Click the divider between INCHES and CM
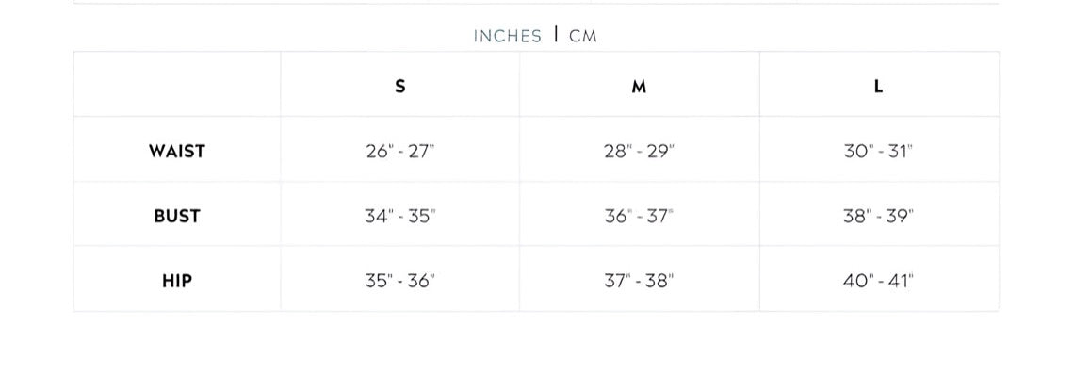This screenshot has height=391, width=1074. pyautogui.click(x=556, y=35)
